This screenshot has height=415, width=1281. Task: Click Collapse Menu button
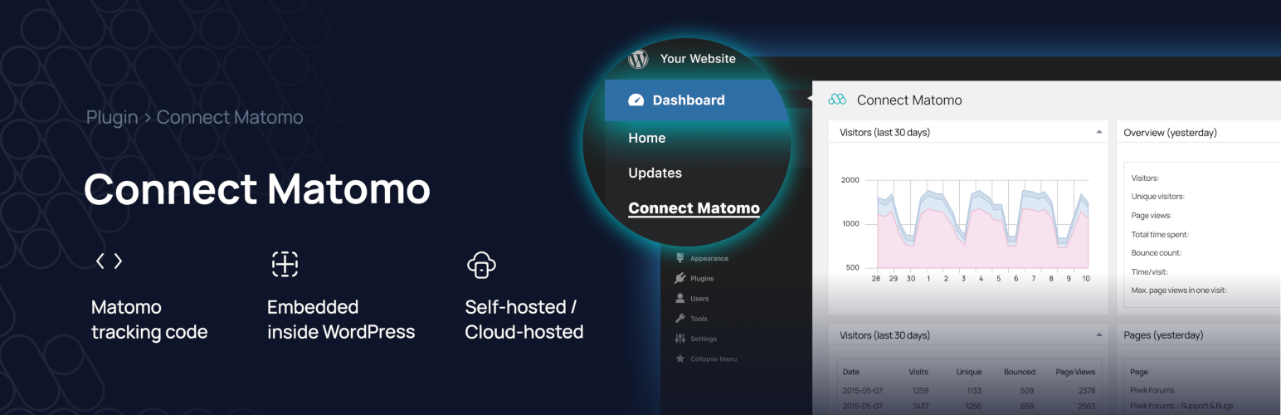tap(714, 359)
